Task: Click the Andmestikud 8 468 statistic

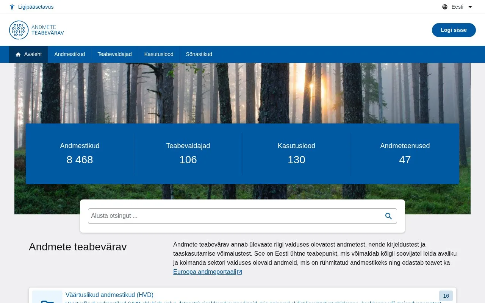Action: tap(80, 154)
